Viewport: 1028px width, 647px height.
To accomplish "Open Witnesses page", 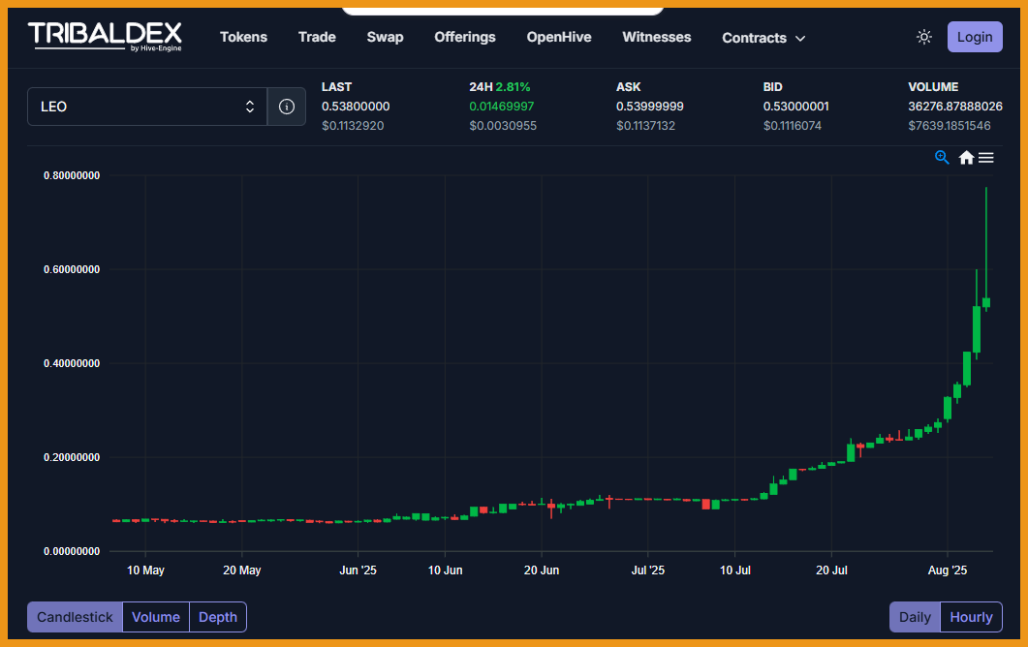I will (656, 37).
